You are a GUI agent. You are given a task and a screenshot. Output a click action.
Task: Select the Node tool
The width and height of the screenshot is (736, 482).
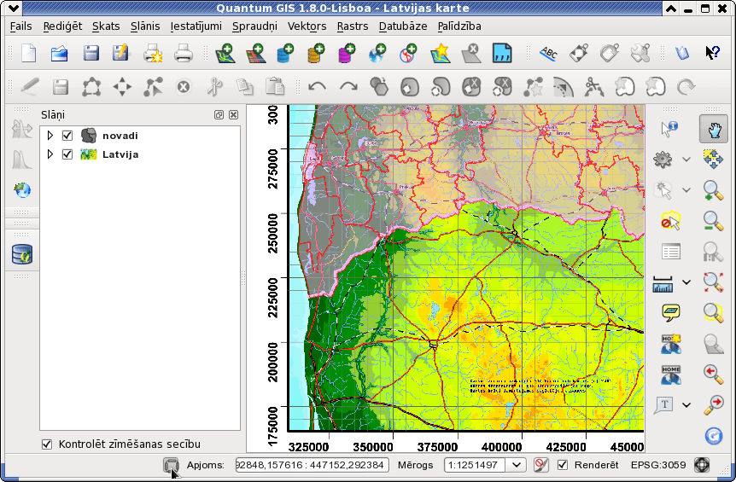[153, 87]
